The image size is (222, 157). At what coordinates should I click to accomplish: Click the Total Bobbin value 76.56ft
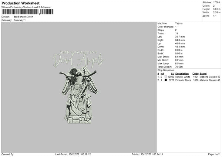(179, 67)
